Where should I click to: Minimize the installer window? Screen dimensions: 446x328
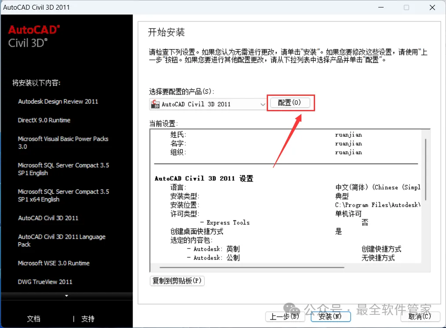click(x=381, y=7)
